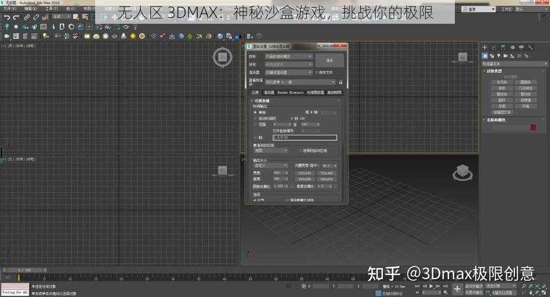Click the yellow sun icon in lower toolbar
Screen dimensions: 550x297
[x=133, y=36]
